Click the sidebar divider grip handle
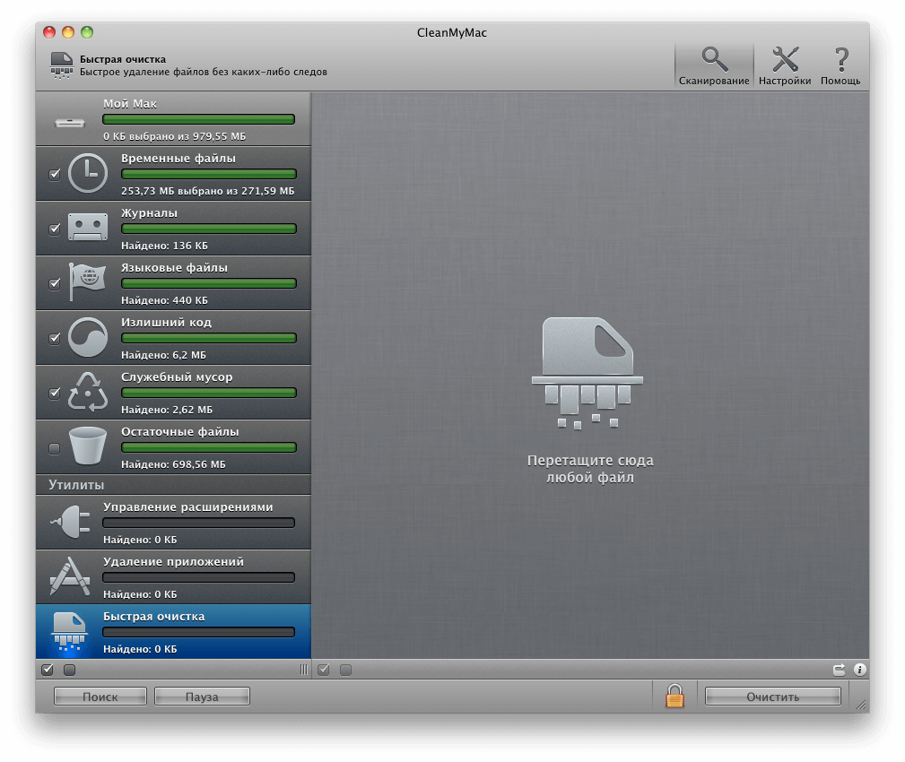Screen dimensions: 905x762 click(x=303, y=670)
